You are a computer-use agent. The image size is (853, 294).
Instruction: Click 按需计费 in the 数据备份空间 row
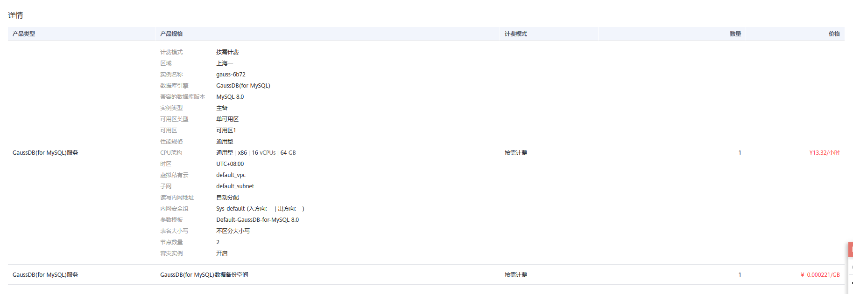point(515,275)
